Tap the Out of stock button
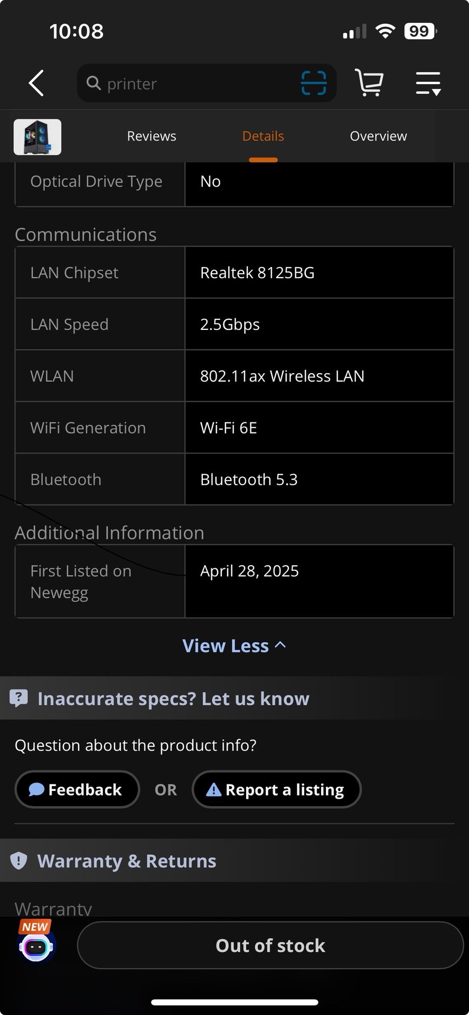The image size is (469, 1015). click(x=270, y=945)
